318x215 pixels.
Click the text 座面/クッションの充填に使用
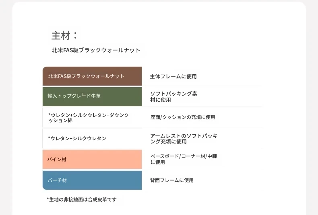(x=183, y=117)
